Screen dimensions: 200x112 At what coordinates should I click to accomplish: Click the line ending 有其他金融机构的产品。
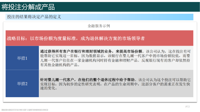click(x=60, y=65)
